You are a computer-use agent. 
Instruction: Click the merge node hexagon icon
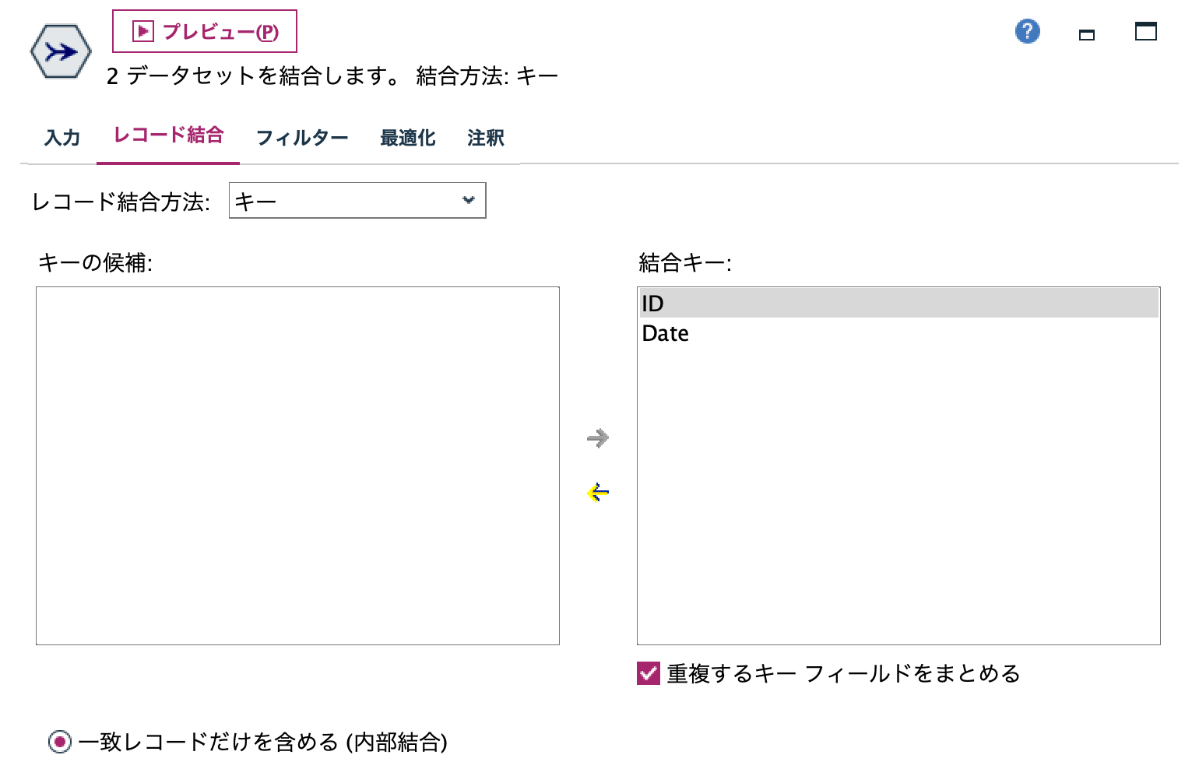click(x=59, y=51)
